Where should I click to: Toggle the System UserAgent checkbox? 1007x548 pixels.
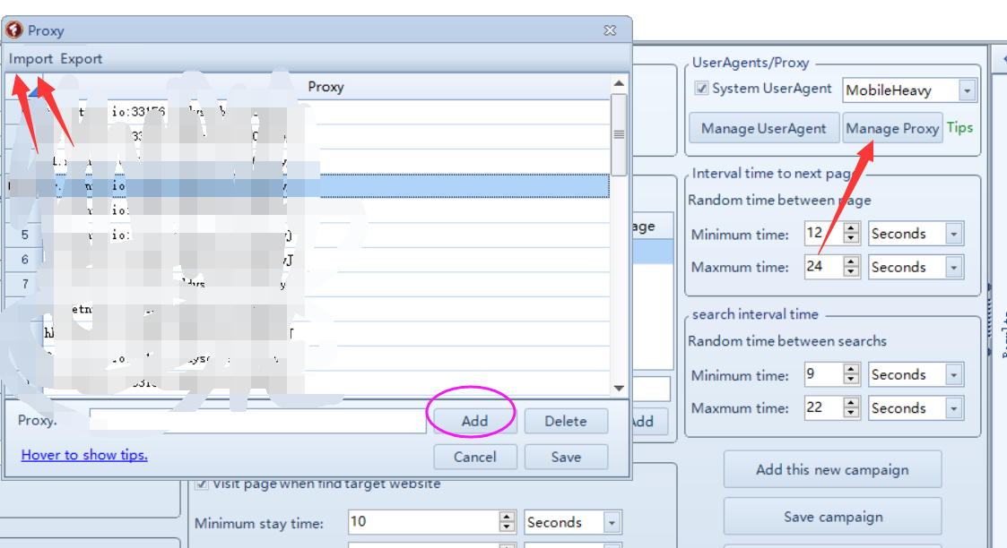click(702, 89)
